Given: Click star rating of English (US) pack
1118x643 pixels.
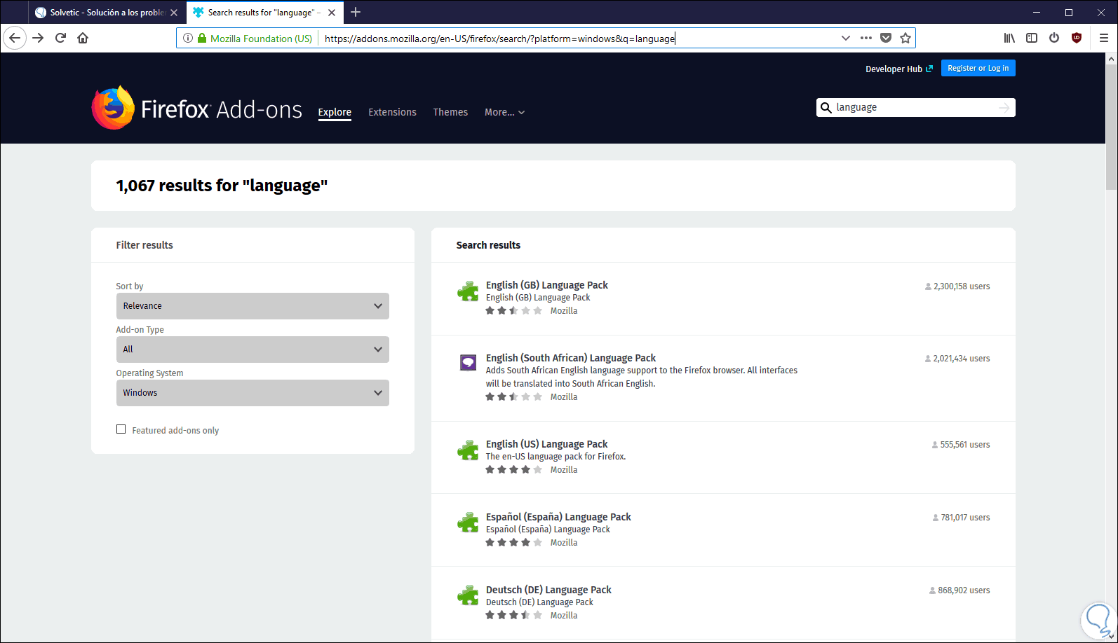Looking at the screenshot, I should point(514,470).
